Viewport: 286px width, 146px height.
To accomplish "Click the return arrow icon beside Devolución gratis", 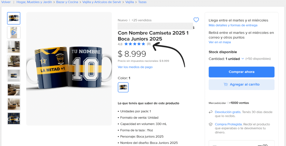I will point(211,112).
